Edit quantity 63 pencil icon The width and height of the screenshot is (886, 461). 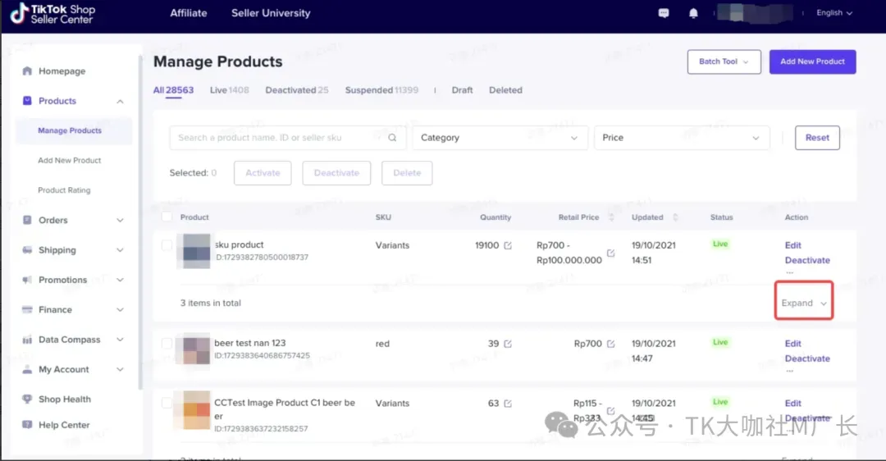click(508, 404)
